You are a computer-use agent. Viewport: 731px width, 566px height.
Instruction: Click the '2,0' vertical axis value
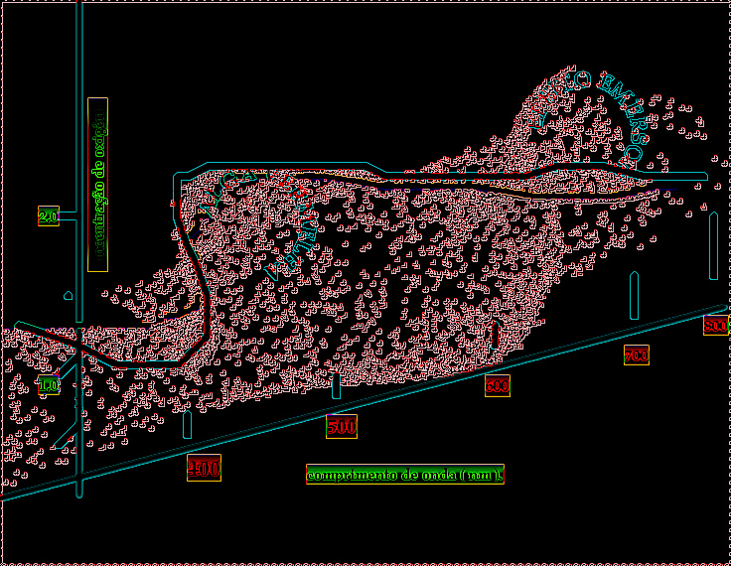point(49,216)
